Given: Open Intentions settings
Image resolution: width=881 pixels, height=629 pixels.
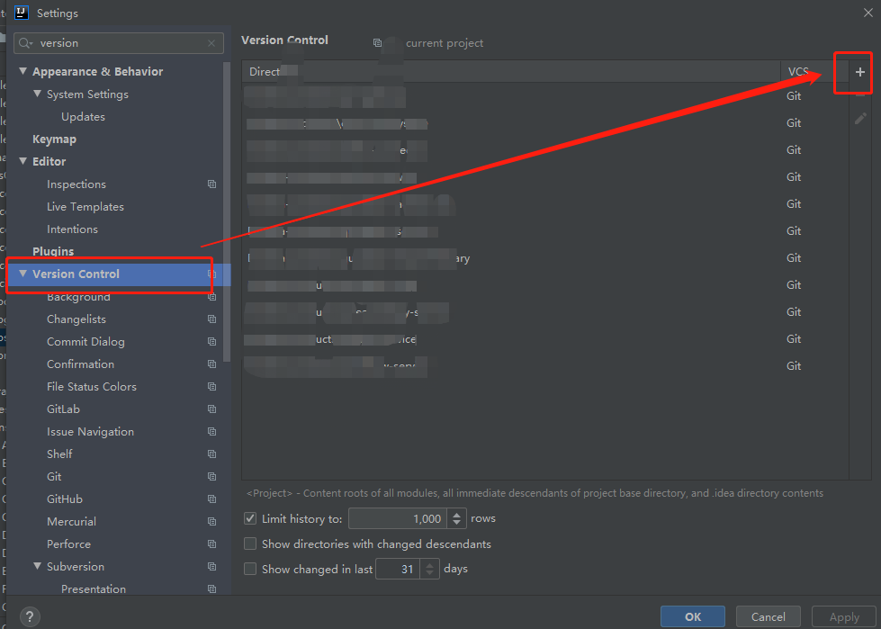Looking at the screenshot, I should coord(73,229).
